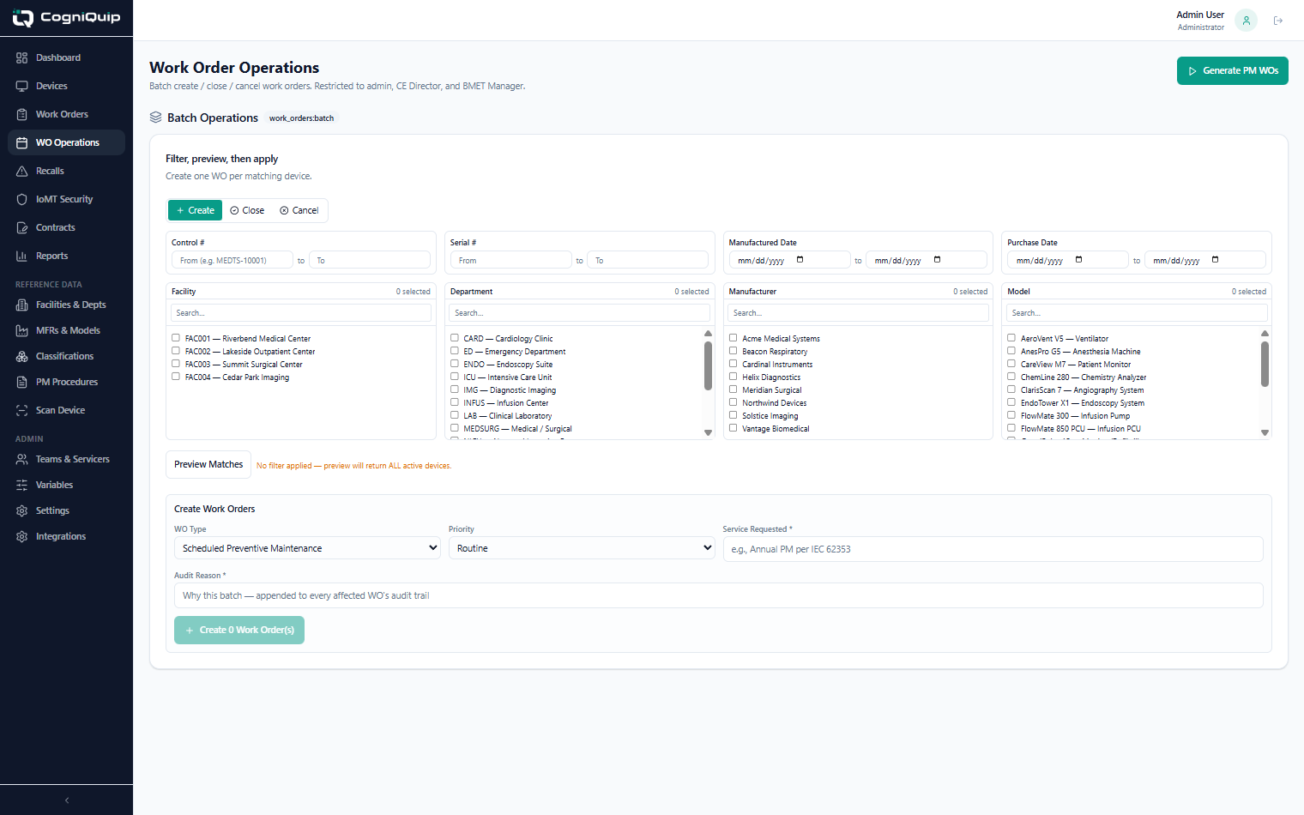Open Teams & Servicers link

coord(66,459)
